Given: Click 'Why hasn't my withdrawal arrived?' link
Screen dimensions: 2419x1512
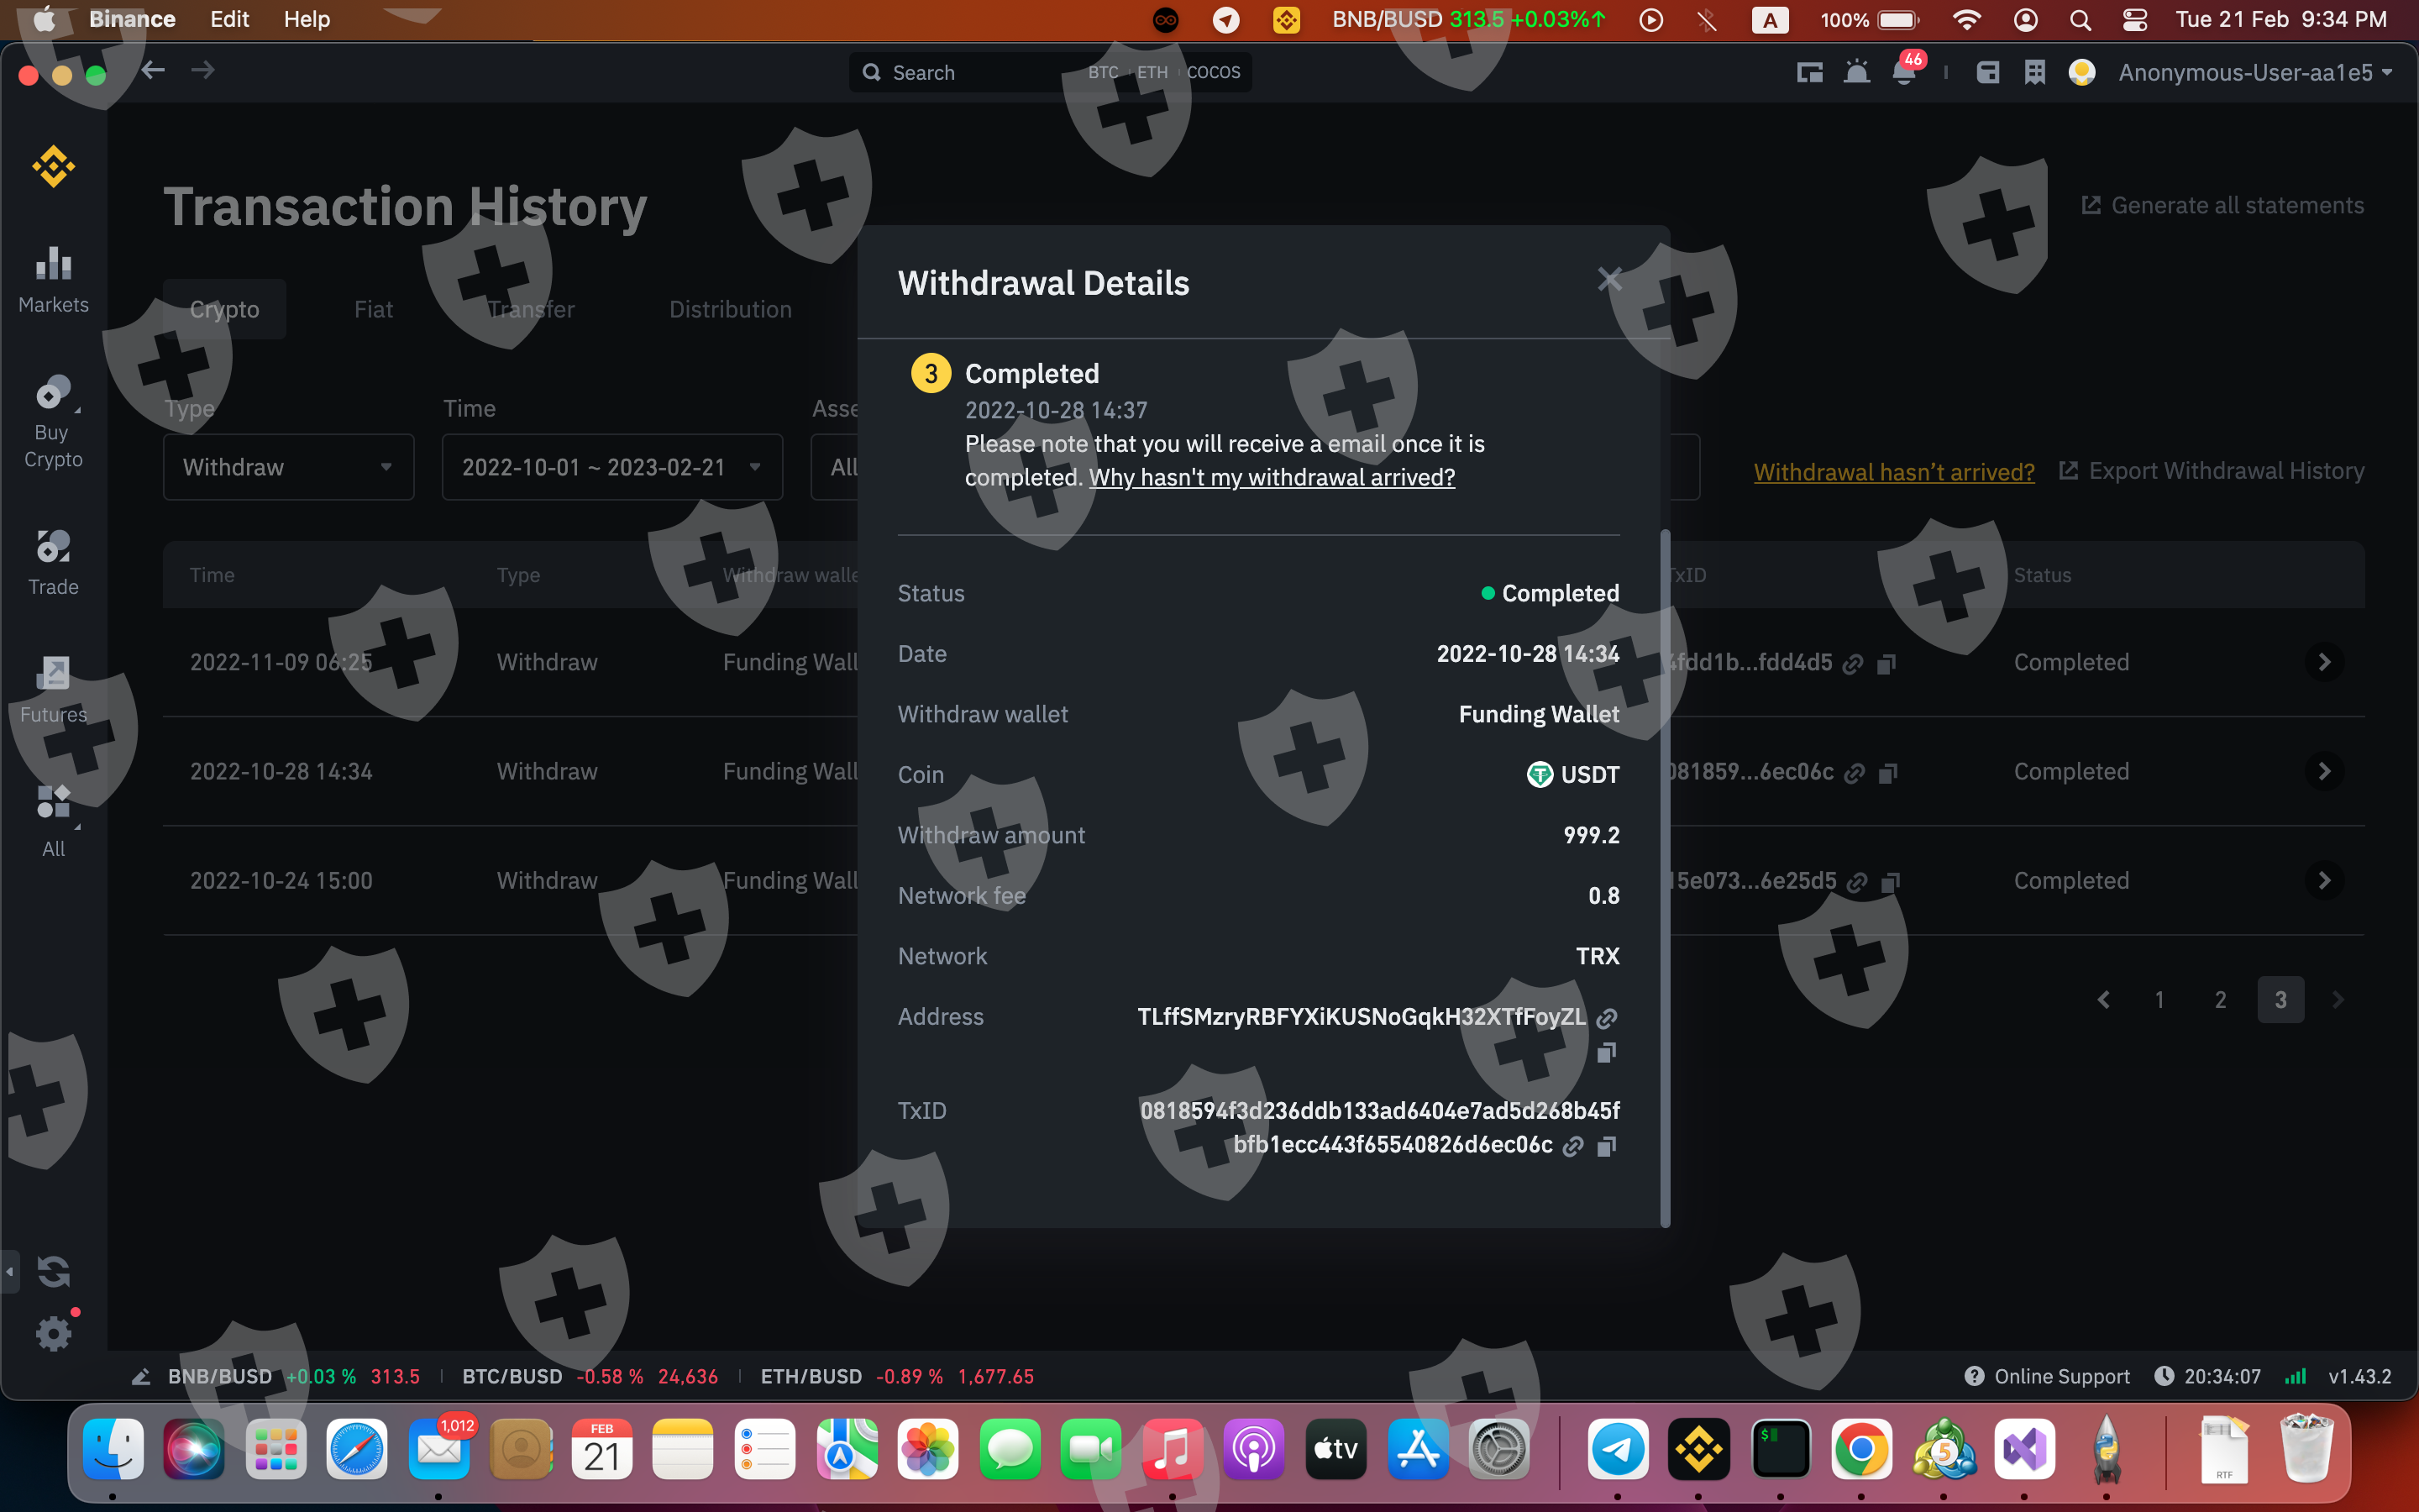Looking at the screenshot, I should (1272, 477).
